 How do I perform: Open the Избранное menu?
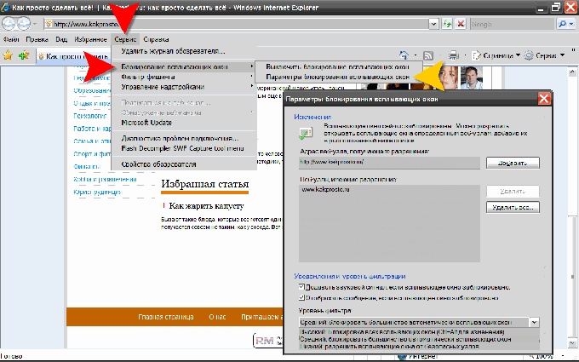(90, 39)
